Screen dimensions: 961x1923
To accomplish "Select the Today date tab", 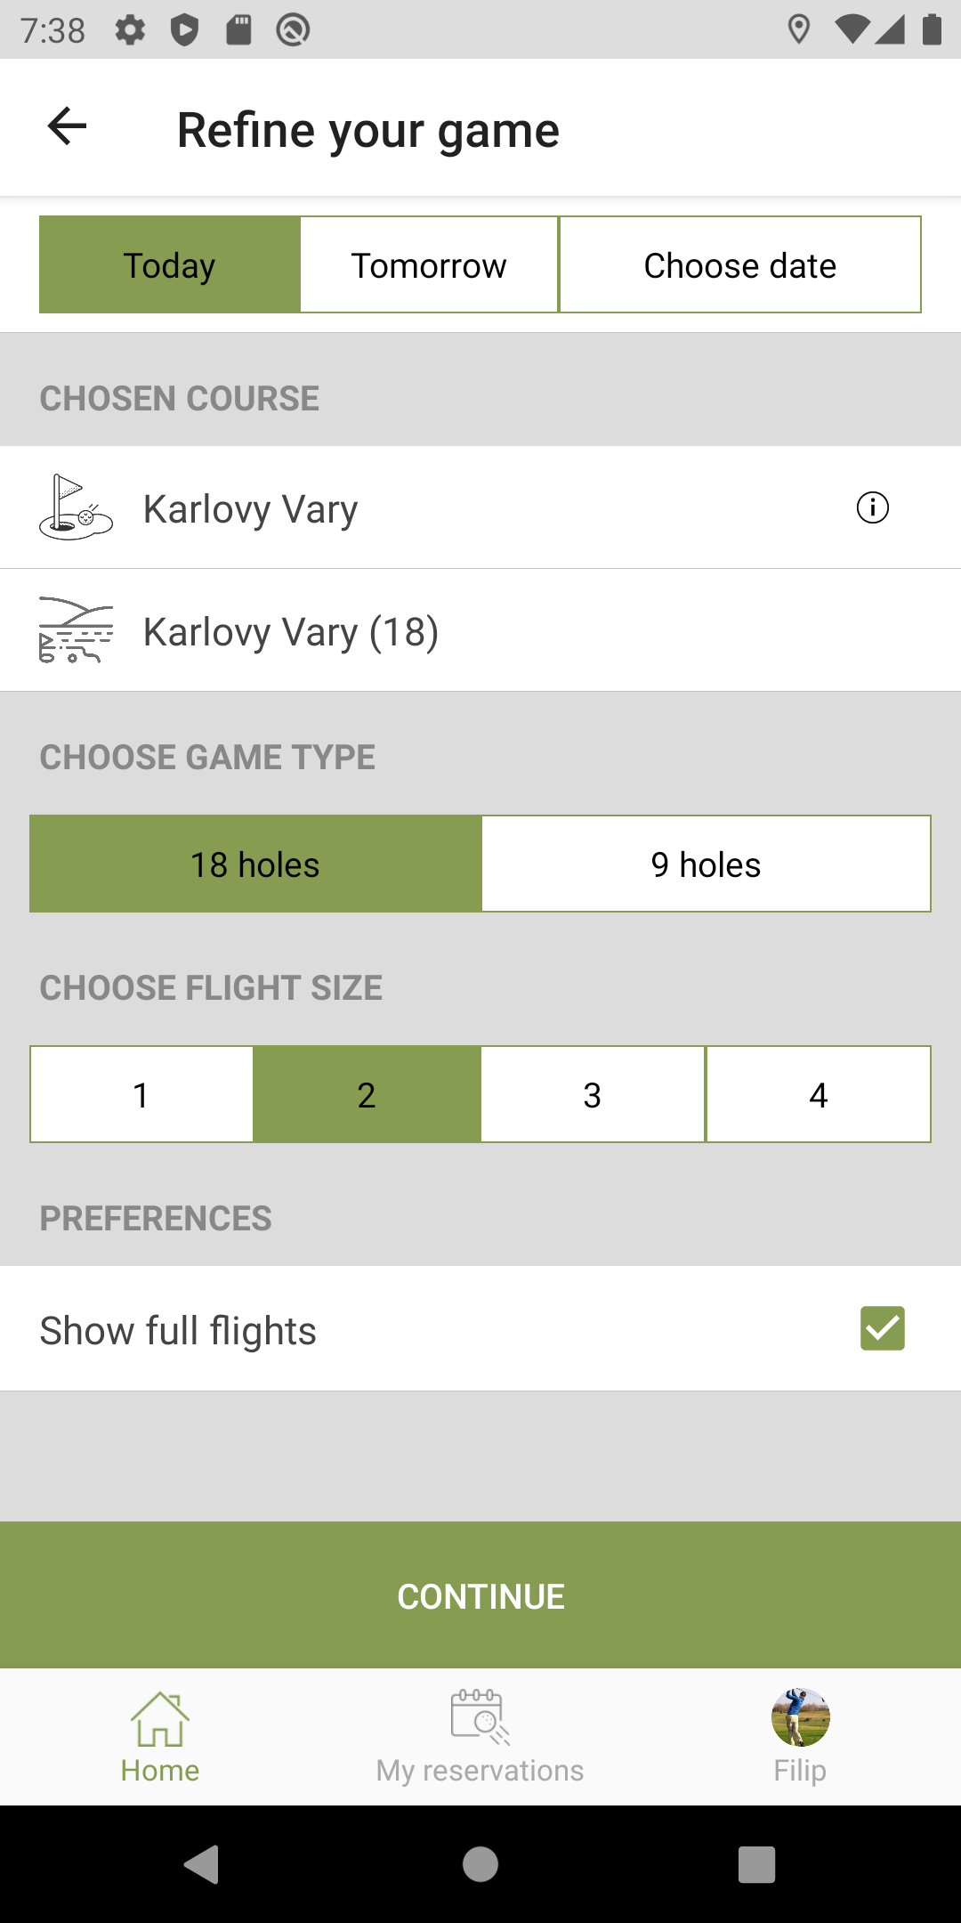I will click(x=169, y=264).
